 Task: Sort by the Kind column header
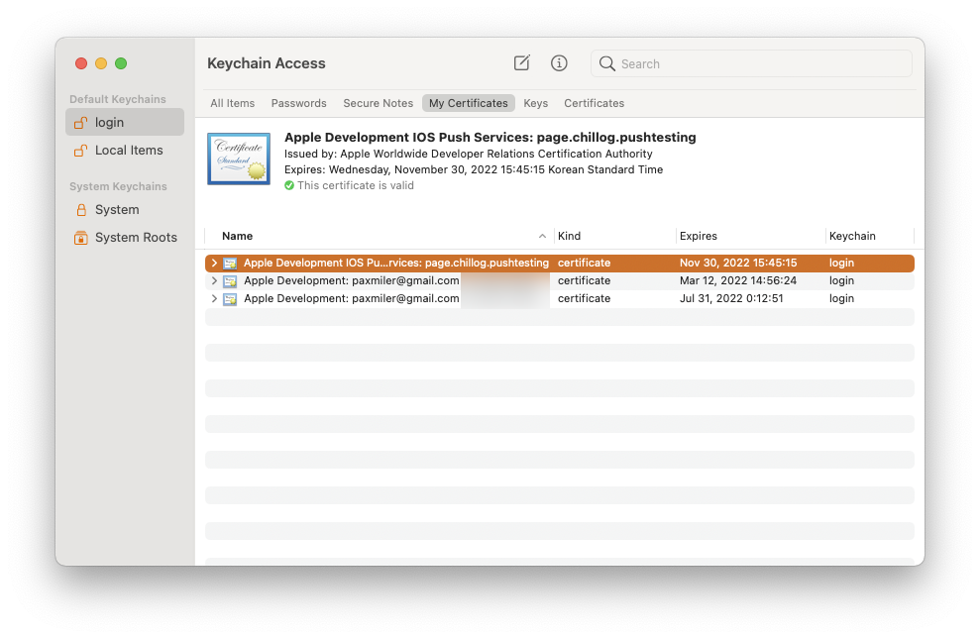(569, 236)
